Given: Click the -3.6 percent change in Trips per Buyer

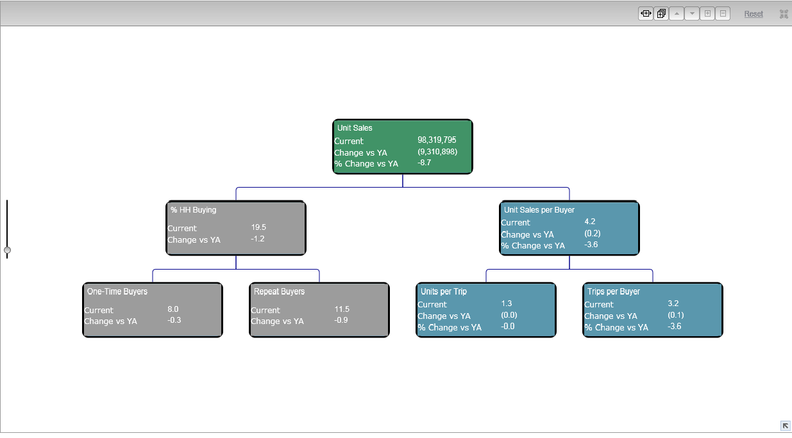Looking at the screenshot, I should tap(674, 327).
